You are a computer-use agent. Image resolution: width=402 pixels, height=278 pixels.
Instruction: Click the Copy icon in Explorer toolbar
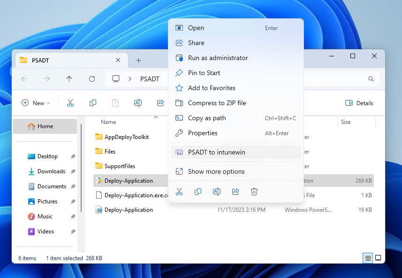(93, 103)
